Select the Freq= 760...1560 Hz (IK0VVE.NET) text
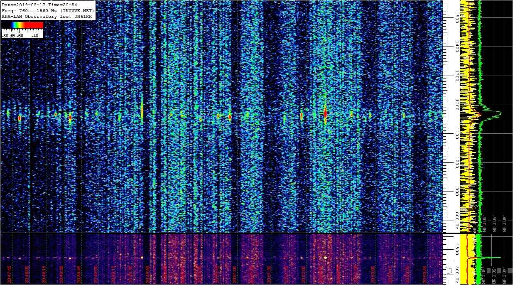513x285 pixels. coord(48,10)
